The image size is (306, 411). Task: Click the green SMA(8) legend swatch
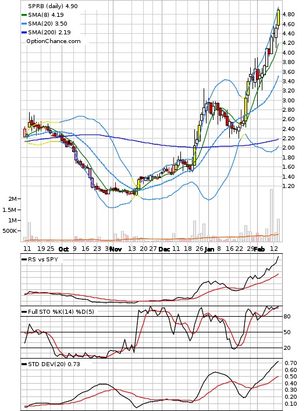click(24, 15)
